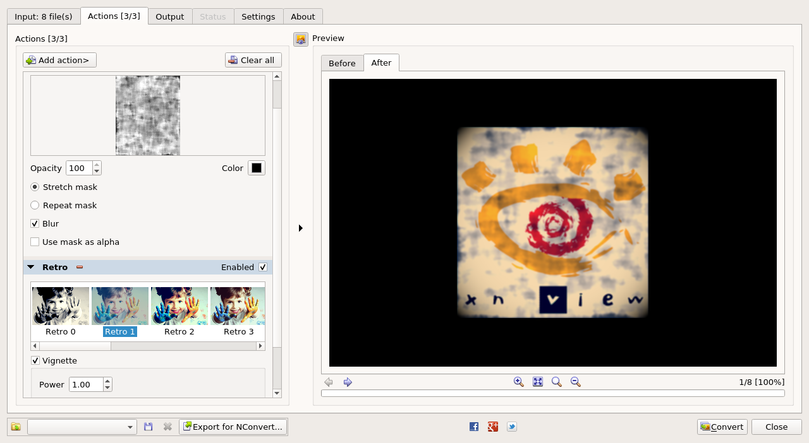Share via the Twitter icon
This screenshot has height=443, width=809.
tap(512, 427)
